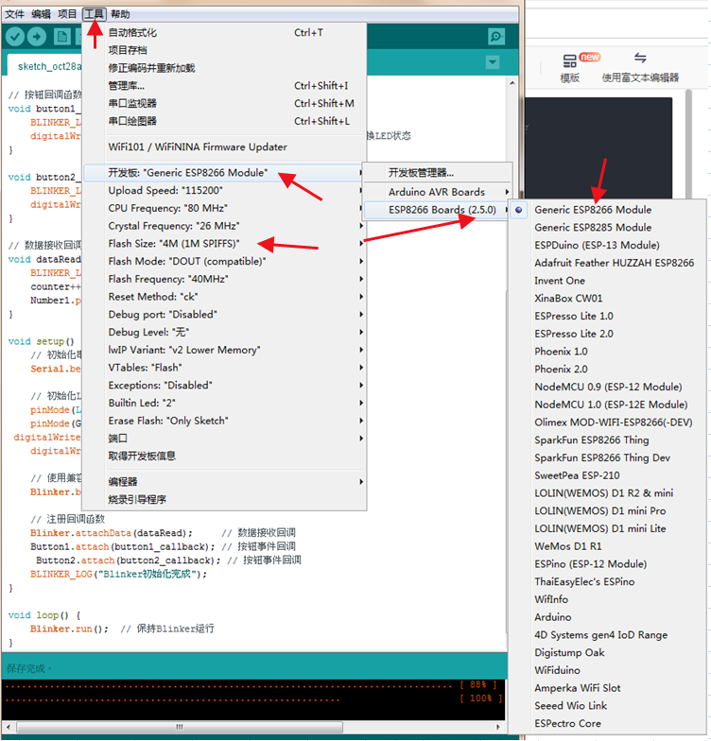
Task: Expand Exceptions Disabled submenu
Action: tap(225, 386)
